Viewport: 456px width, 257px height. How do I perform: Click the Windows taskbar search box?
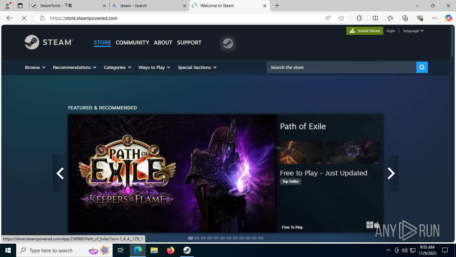pyautogui.click(x=65, y=250)
